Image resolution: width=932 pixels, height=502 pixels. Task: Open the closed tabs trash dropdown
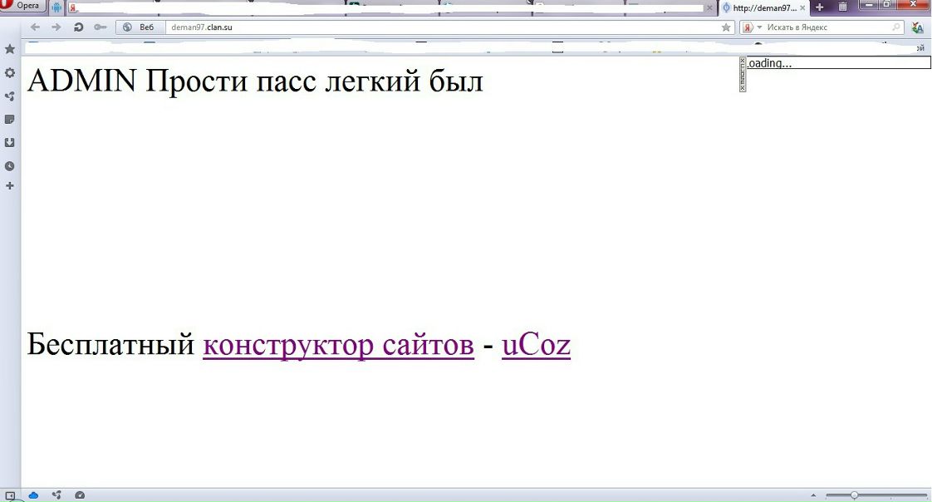[x=842, y=7]
